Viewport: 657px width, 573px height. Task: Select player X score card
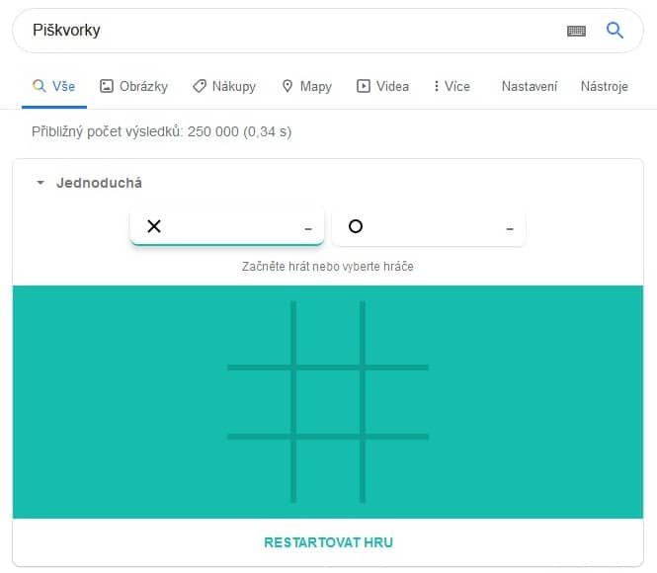(226, 226)
